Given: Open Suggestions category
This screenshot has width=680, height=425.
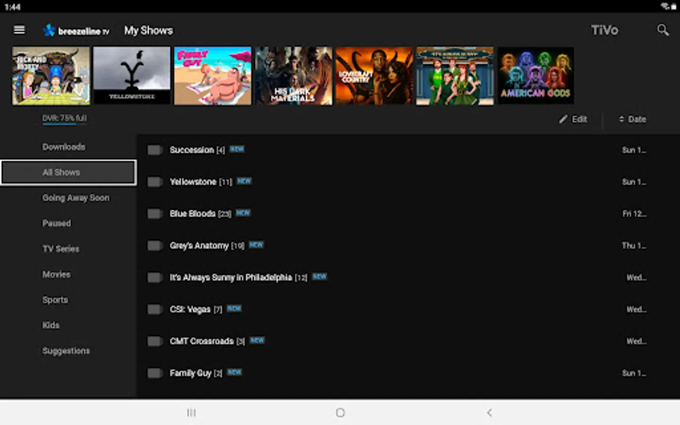Looking at the screenshot, I should 66,351.
